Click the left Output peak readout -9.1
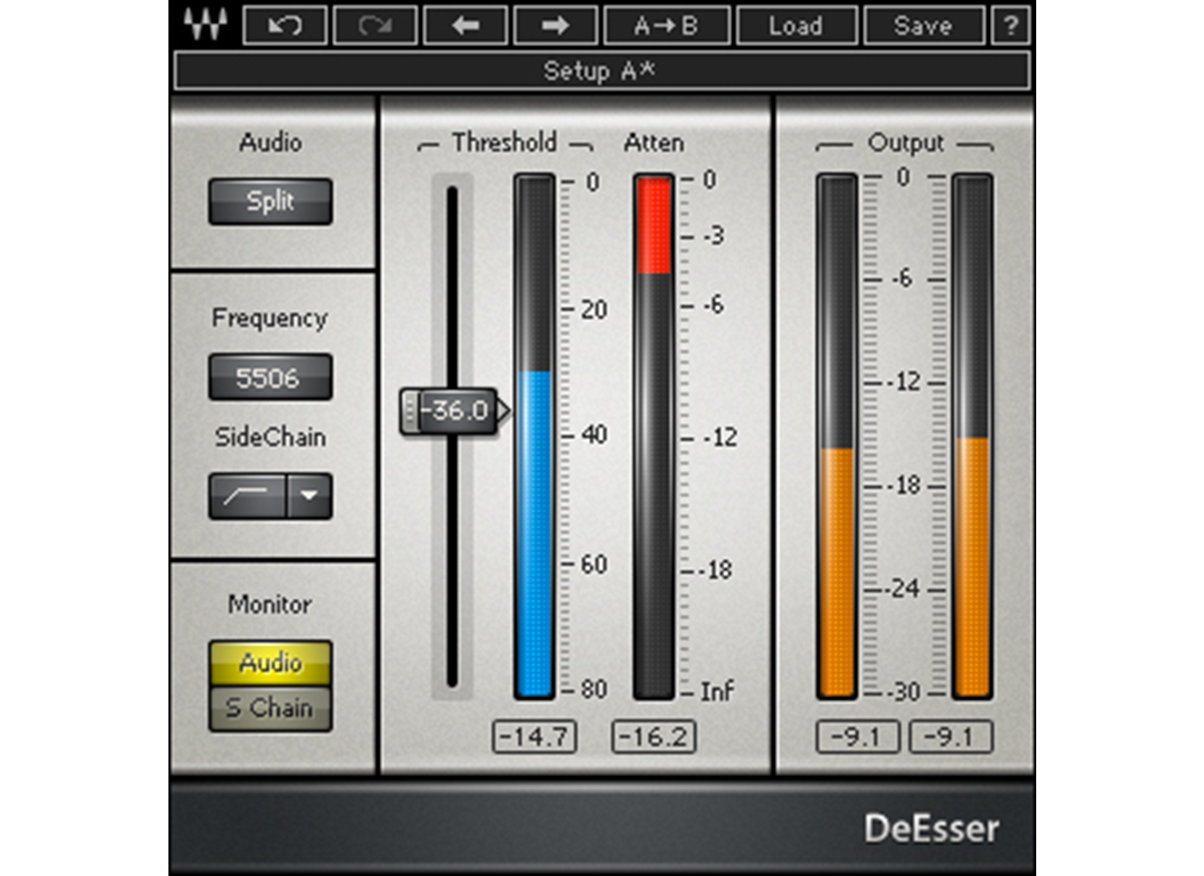Viewport: 1204px width, 876px height. pos(857,737)
